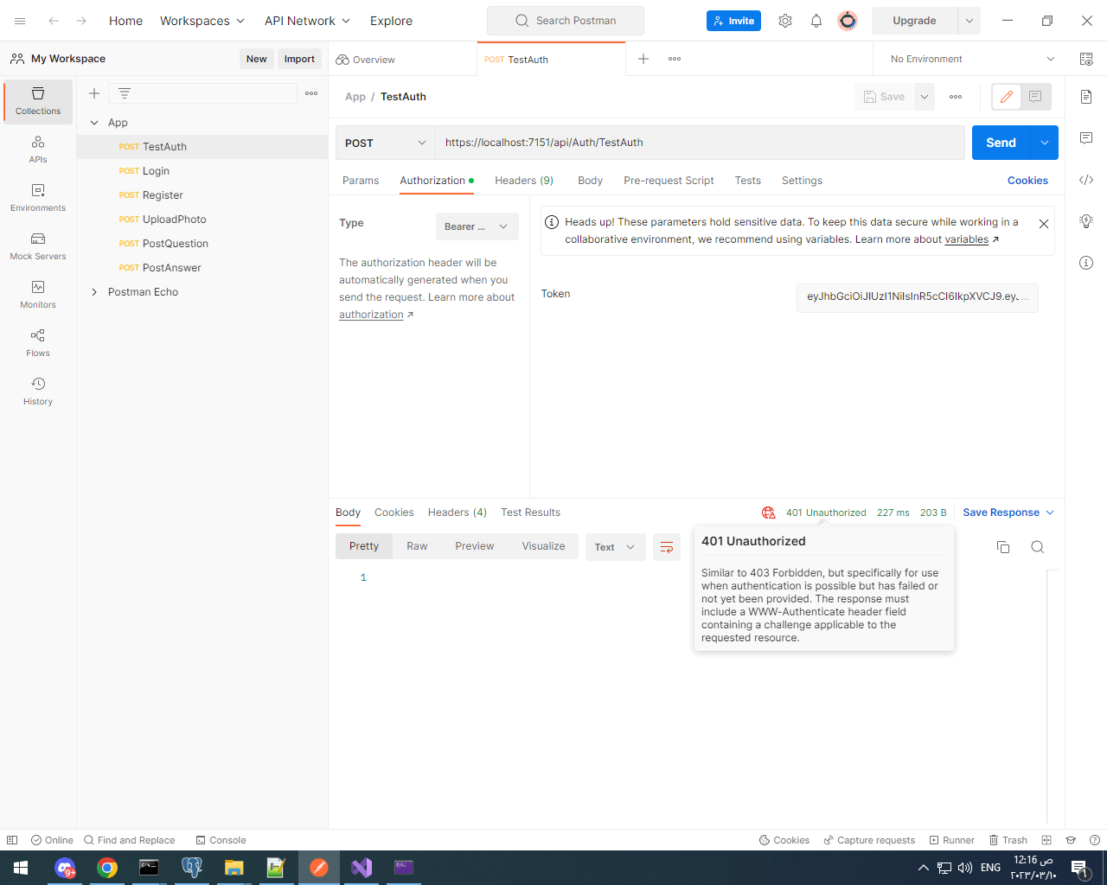
Task: Click the Token input field
Action: [918, 297]
